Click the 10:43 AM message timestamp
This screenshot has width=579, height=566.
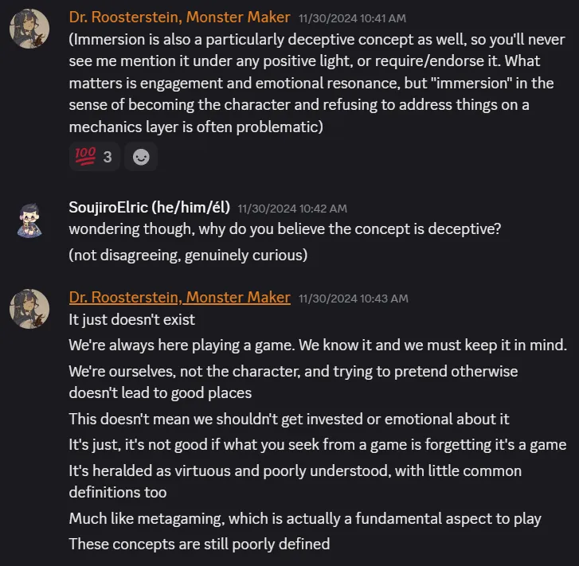pos(353,299)
